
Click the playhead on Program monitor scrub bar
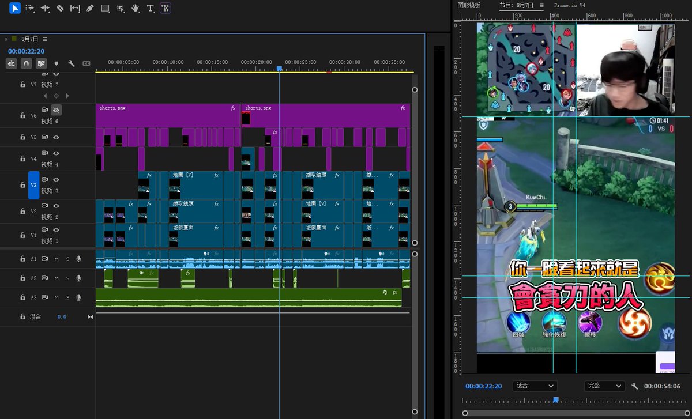[556, 399]
